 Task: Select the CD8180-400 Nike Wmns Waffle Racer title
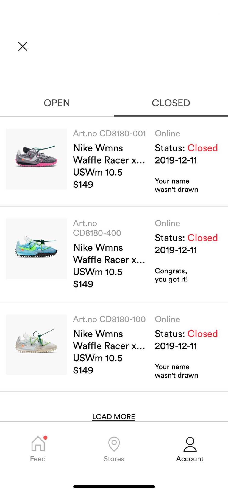pyautogui.click(x=109, y=253)
